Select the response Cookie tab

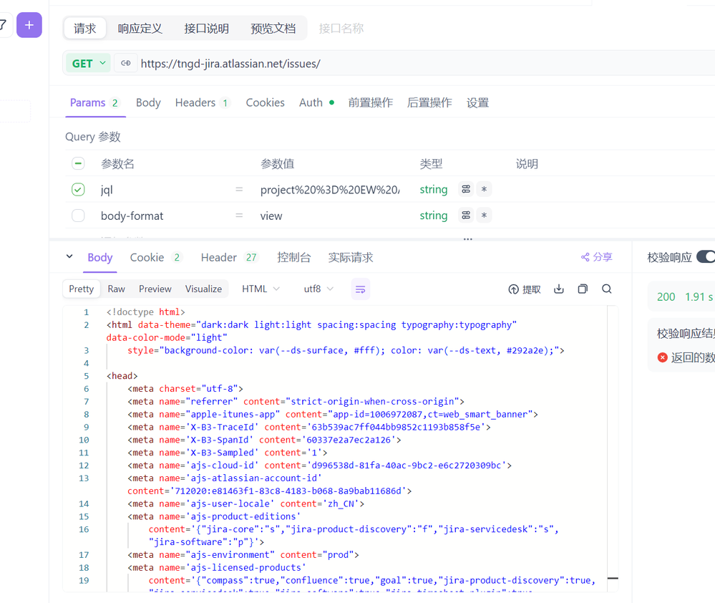(155, 257)
